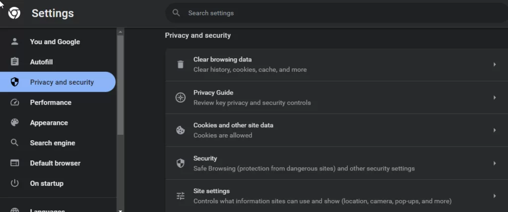Click the browser window icon for Default browser
508x212 pixels.
(x=14, y=163)
